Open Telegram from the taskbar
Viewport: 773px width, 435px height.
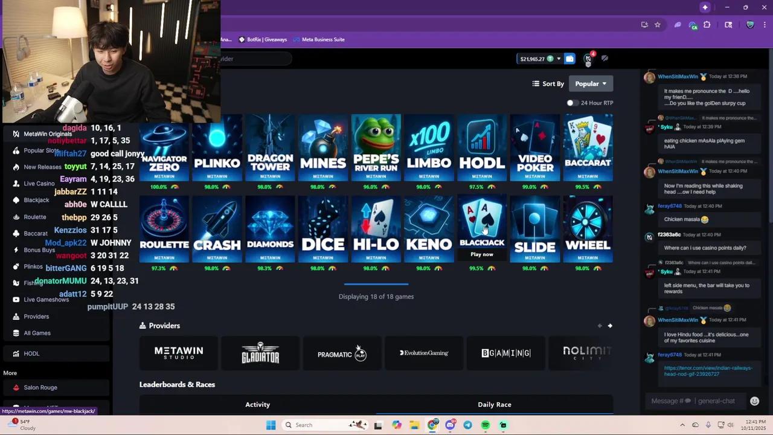[x=467, y=425]
